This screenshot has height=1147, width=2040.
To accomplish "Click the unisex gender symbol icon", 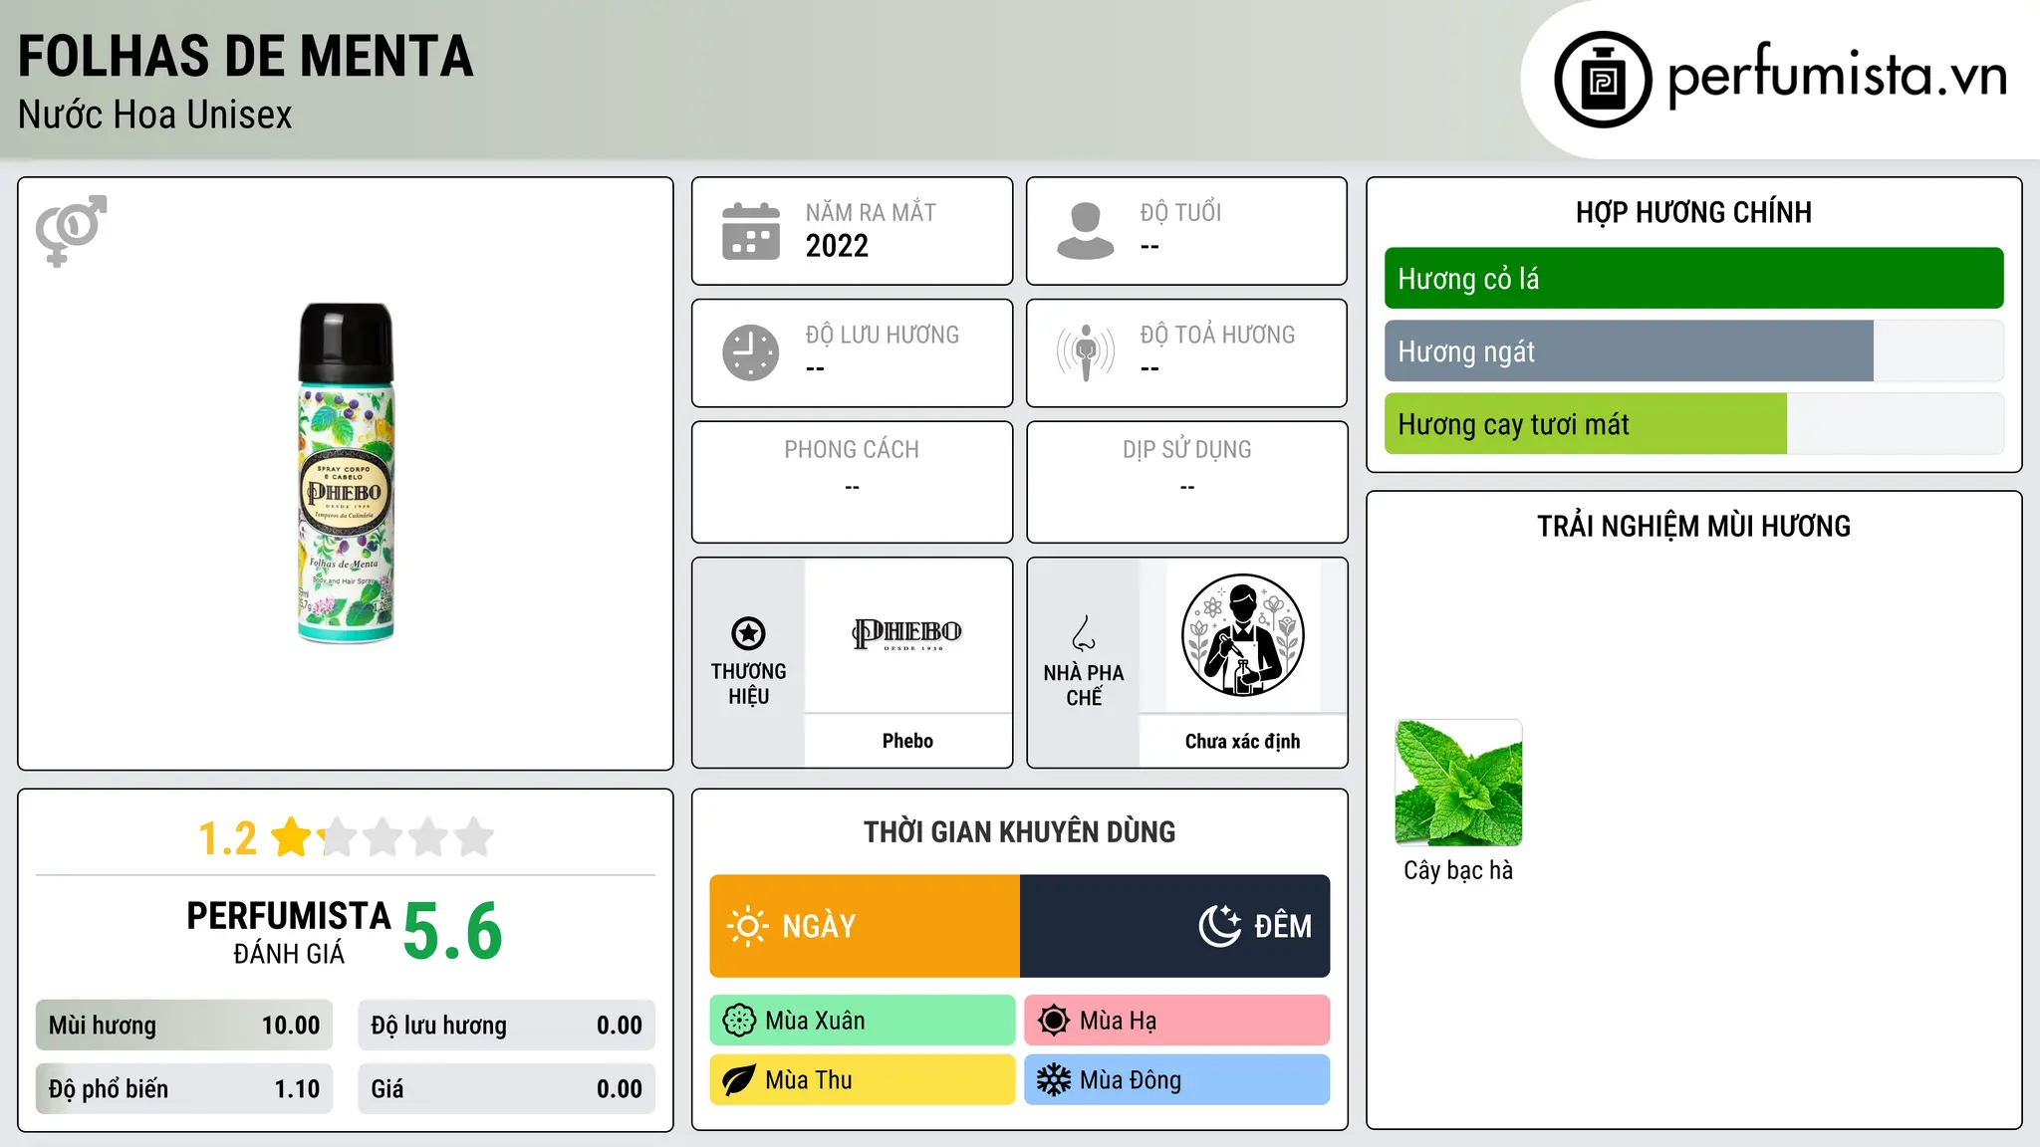I will pyautogui.click(x=71, y=231).
